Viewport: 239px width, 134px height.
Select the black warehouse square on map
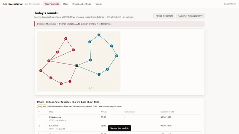point(77,66)
